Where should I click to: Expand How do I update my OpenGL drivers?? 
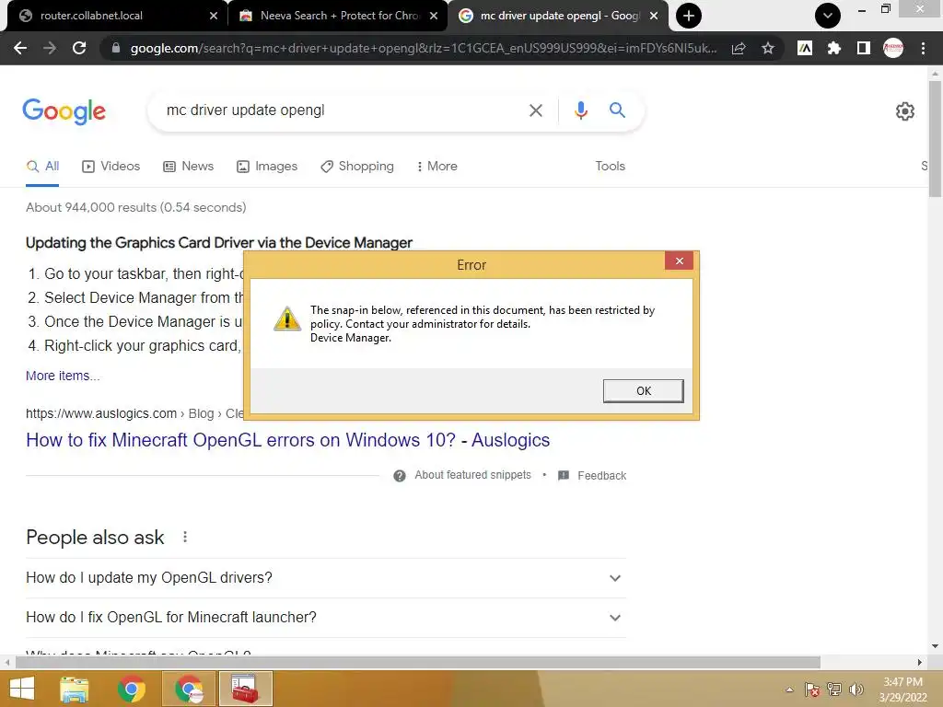[x=326, y=578]
